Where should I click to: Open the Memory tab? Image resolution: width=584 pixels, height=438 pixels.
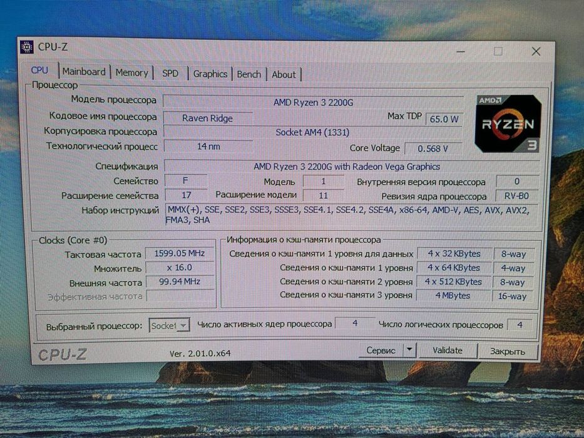(132, 73)
